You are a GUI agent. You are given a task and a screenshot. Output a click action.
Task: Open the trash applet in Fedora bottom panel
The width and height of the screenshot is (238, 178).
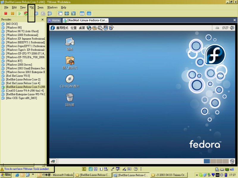point(232,161)
